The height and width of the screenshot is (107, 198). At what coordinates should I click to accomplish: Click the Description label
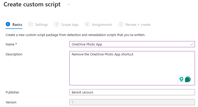14,54
